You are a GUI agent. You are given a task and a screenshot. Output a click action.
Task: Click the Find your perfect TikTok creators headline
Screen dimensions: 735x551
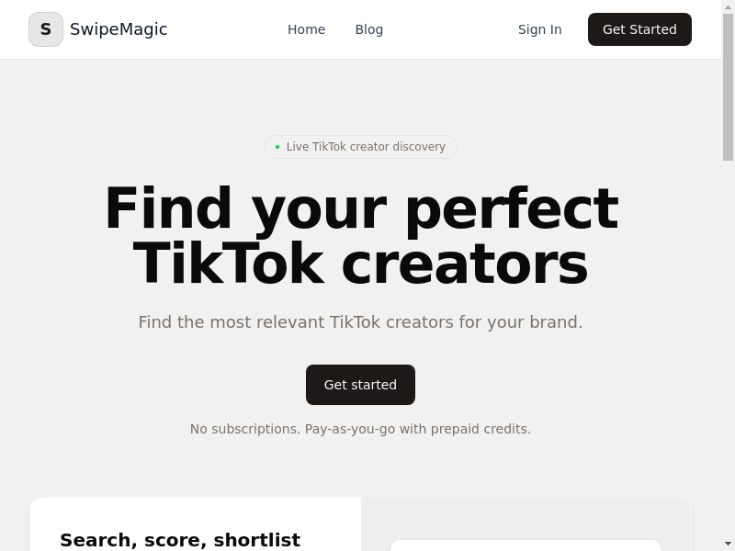coord(360,236)
